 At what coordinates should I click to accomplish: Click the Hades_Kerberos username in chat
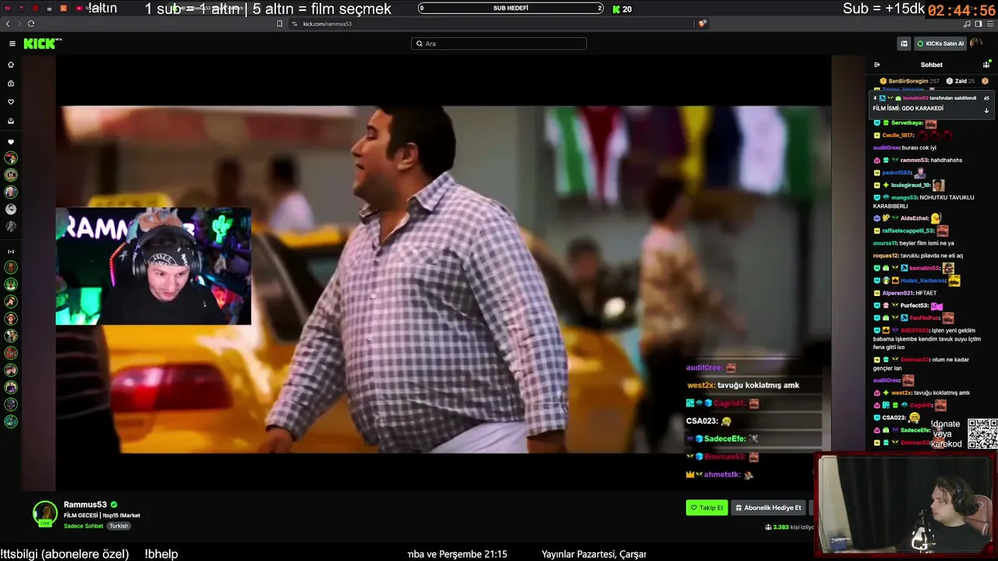click(x=922, y=280)
